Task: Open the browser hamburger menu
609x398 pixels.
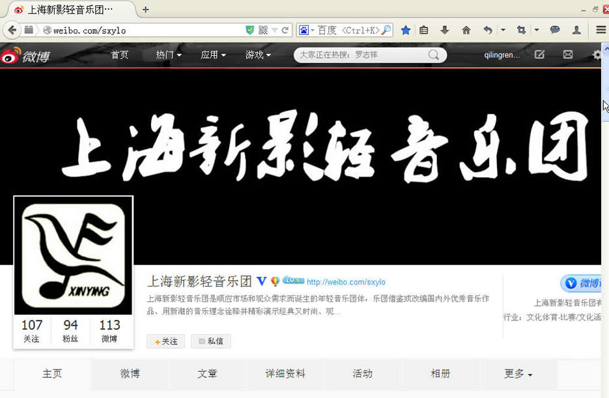Action: 601,30
